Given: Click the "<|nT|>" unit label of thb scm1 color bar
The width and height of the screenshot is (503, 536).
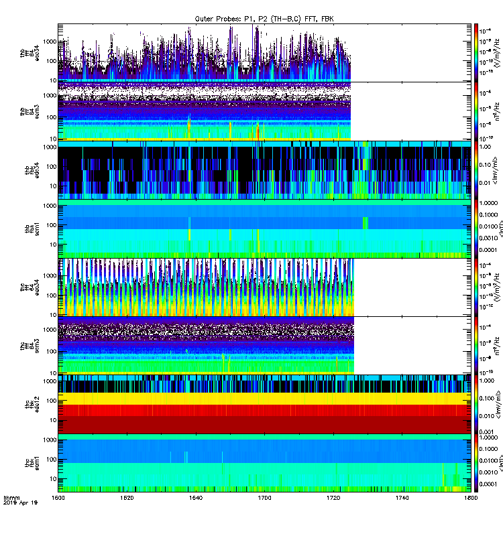Looking at the screenshot, I should click(500, 228).
